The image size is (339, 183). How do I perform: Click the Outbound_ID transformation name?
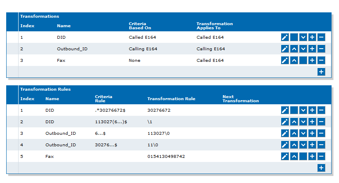coord(72,49)
